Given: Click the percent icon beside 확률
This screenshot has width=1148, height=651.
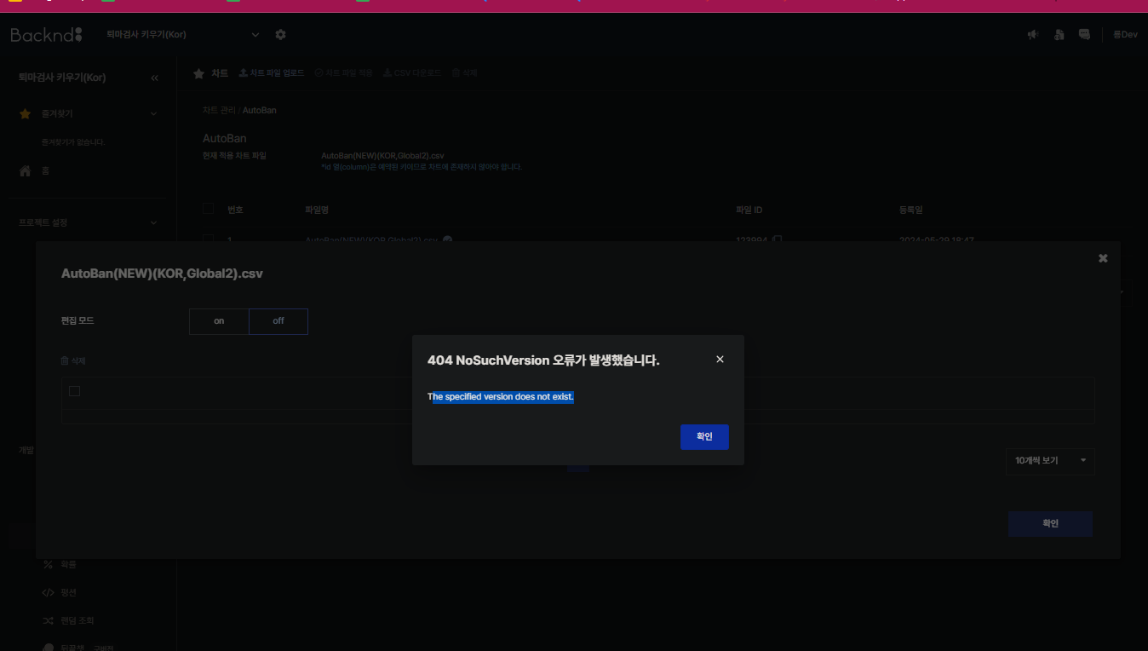Looking at the screenshot, I should (x=48, y=564).
